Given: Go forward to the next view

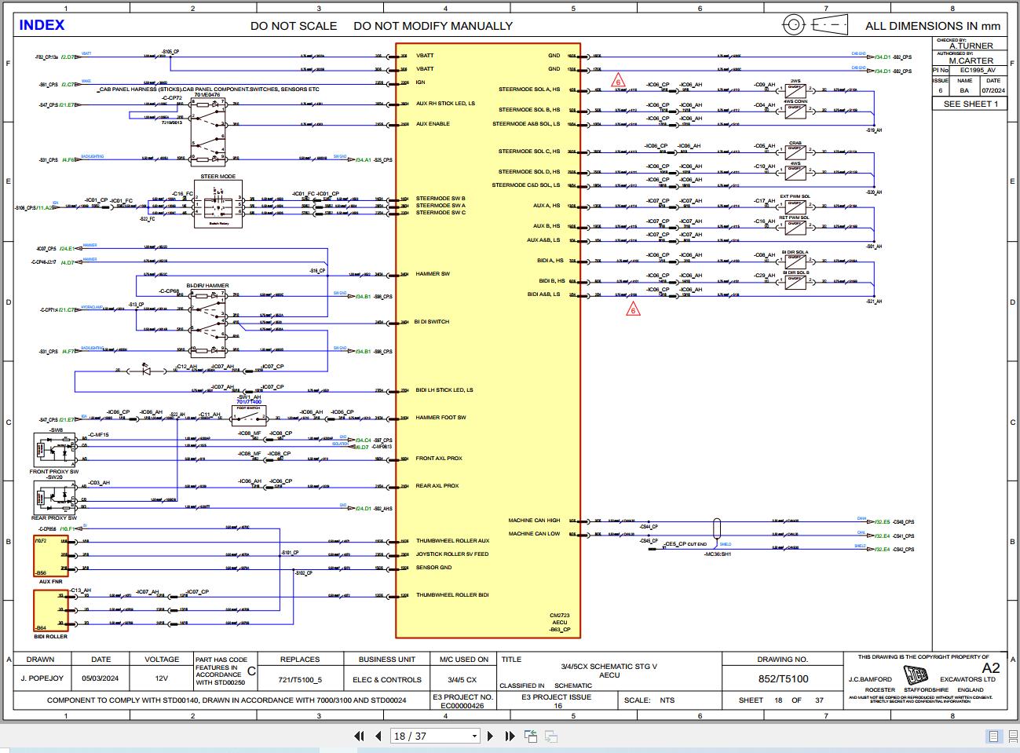Looking at the screenshot, I should pos(551,736).
